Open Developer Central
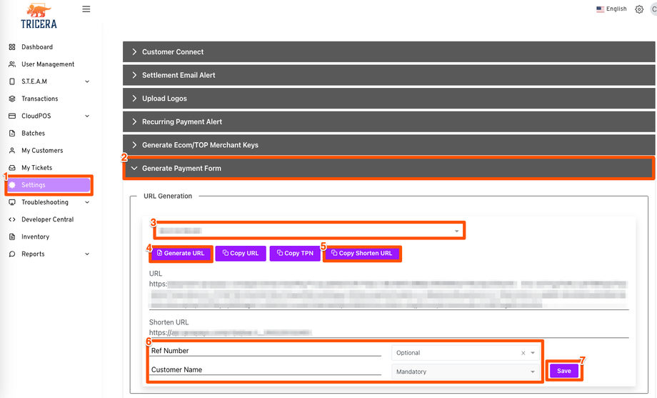Screen dimensions: 657x398 (x=47, y=219)
